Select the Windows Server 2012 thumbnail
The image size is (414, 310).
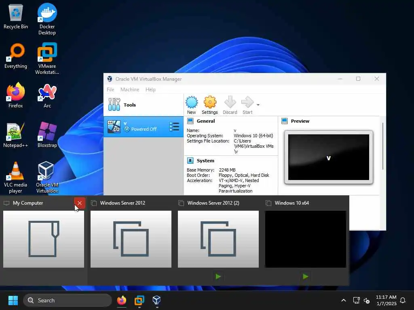(131, 239)
